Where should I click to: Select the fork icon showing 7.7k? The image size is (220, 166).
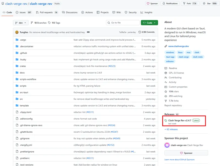click(184, 4)
